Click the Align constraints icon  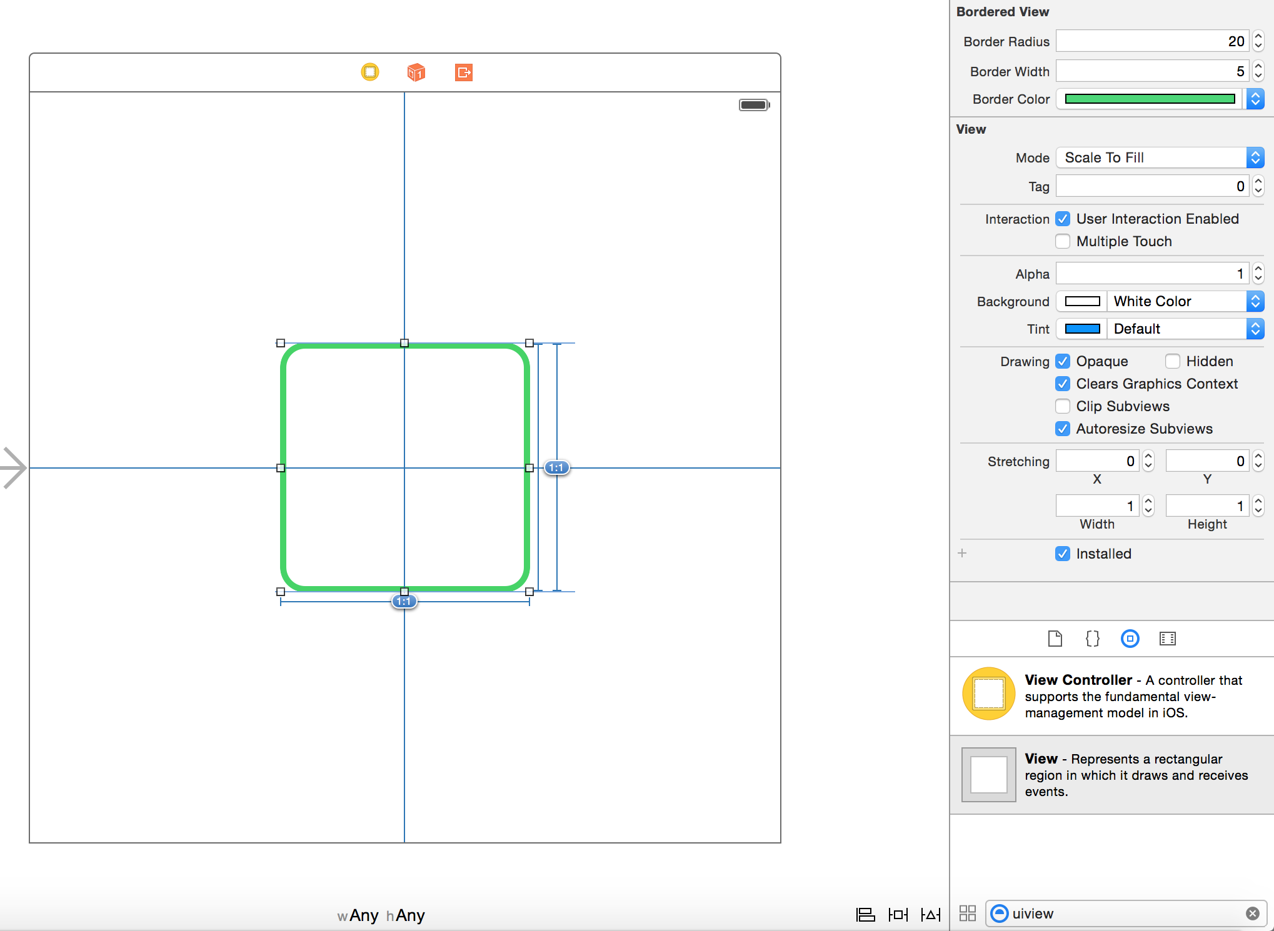coord(865,915)
